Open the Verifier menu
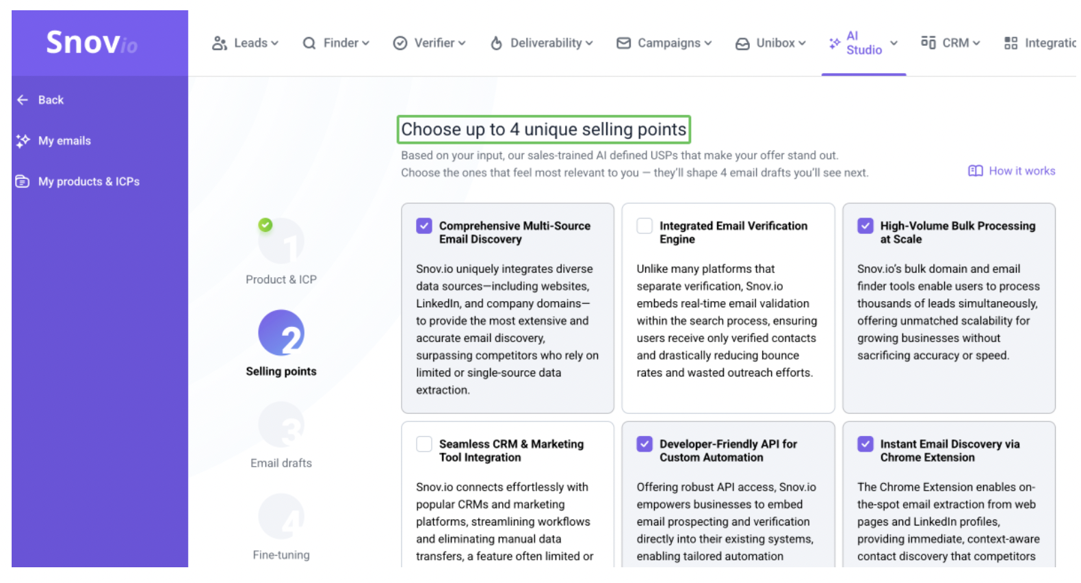Screen dimensions: 1081x583 click(430, 43)
